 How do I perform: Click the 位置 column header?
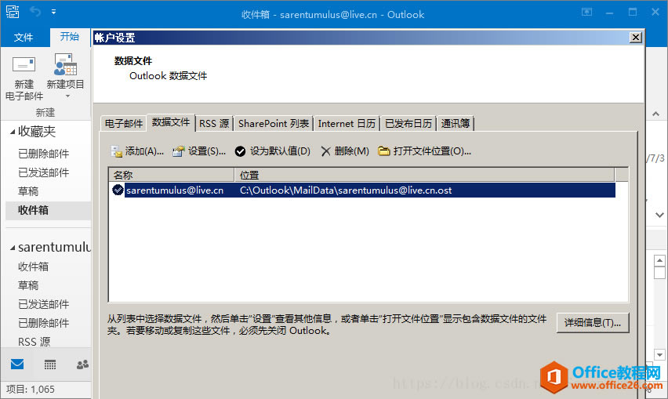coord(424,175)
